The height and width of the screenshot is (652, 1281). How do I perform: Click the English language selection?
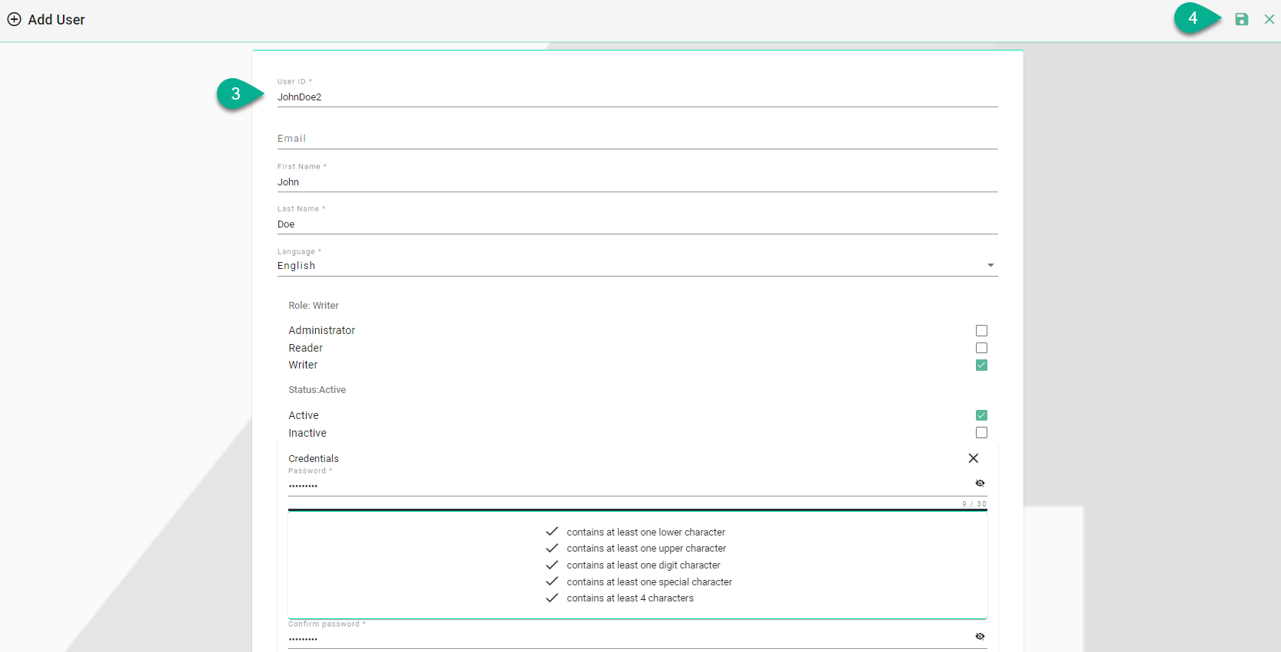click(x=297, y=266)
